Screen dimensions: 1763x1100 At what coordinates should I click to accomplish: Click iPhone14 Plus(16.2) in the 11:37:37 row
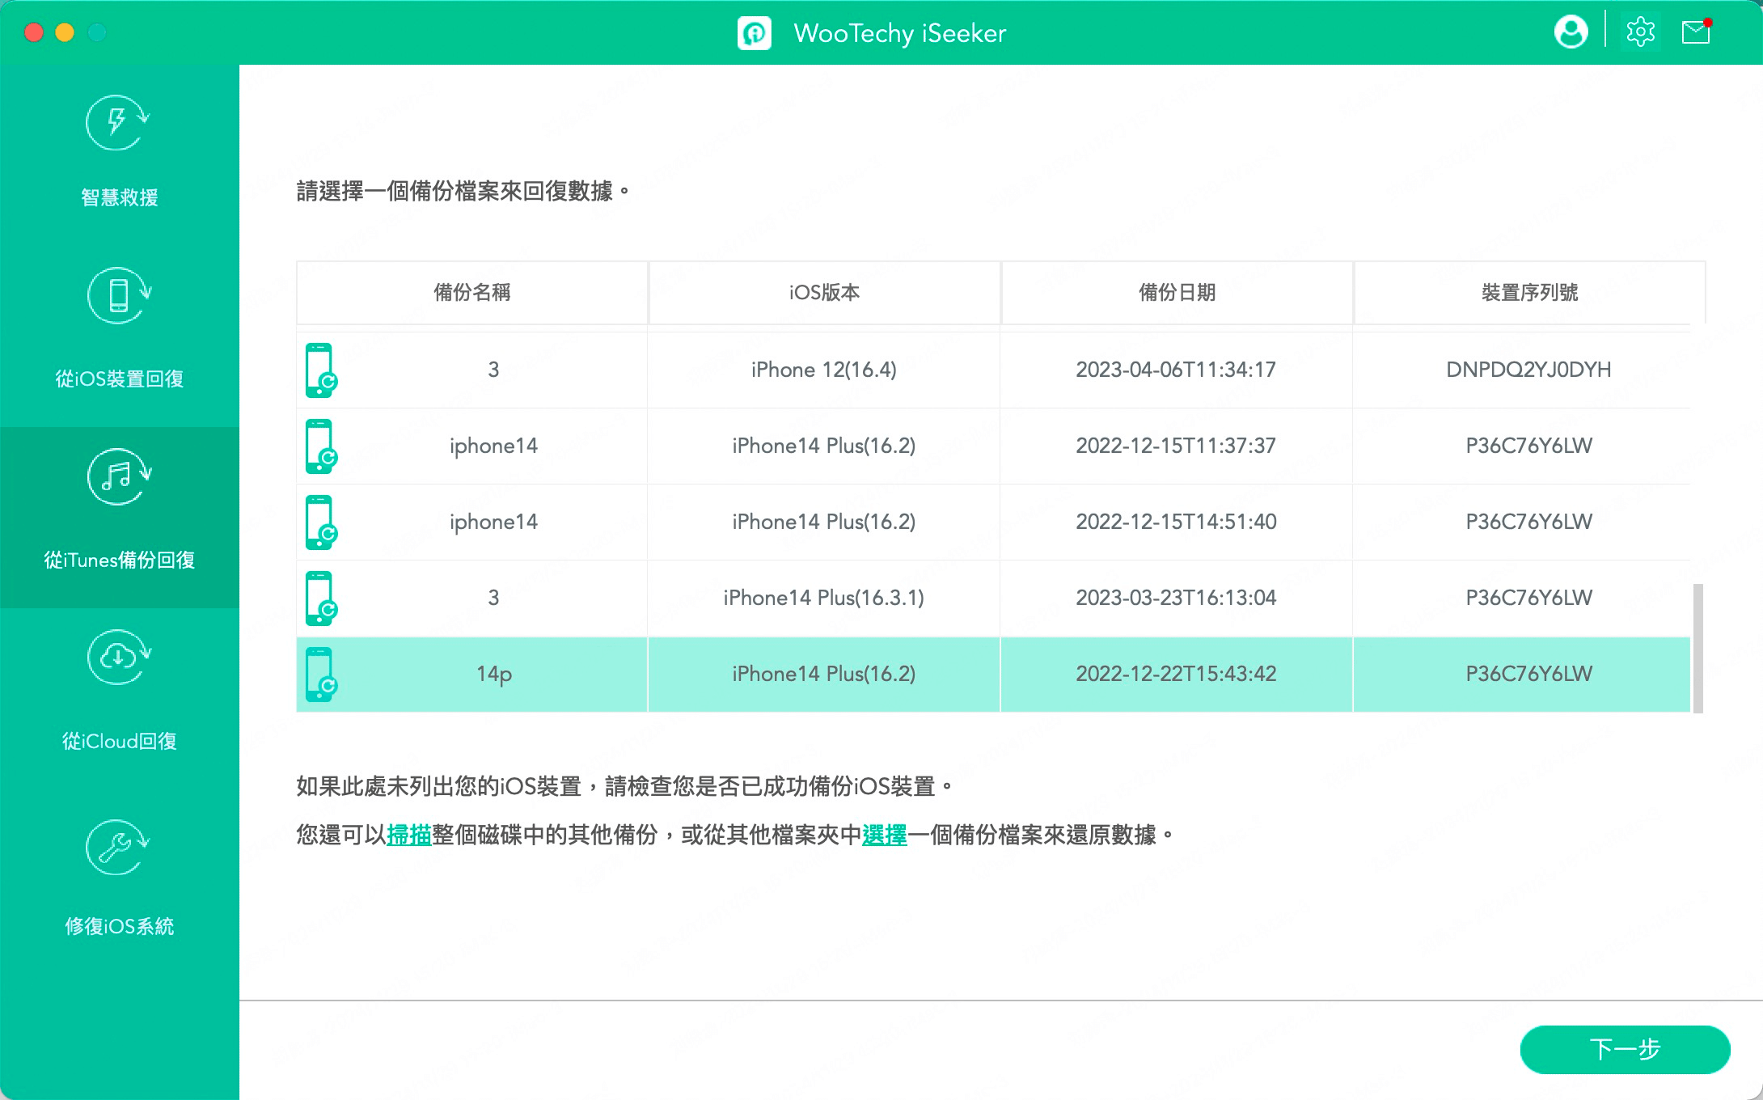(x=823, y=446)
